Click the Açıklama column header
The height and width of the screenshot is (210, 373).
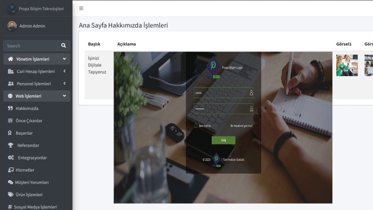127,44
